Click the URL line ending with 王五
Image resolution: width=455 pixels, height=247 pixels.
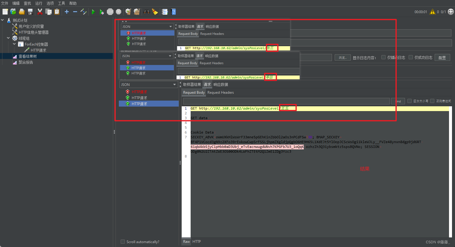239,108
